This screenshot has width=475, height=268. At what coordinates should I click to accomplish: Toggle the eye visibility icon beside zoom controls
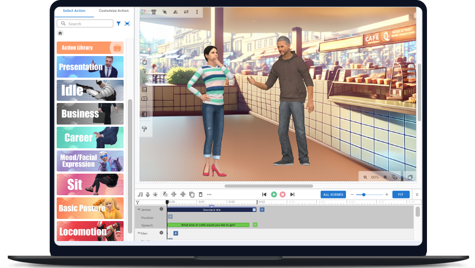pos(395,177)
